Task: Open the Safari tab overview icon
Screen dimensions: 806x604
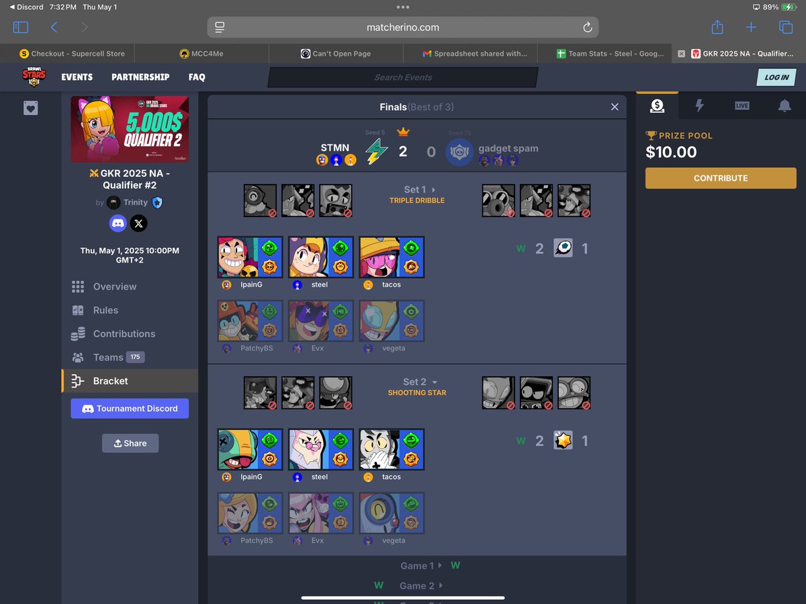Action: [x=785, y=28]
